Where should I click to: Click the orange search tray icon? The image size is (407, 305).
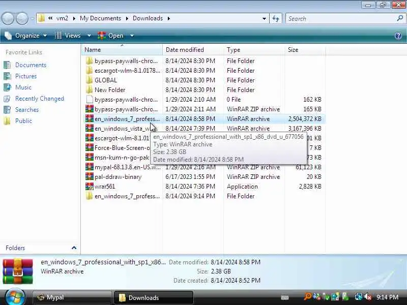coord(308,297)
